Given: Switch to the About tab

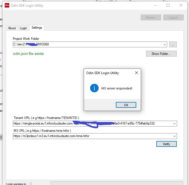Looking at the screenshot, I should (12, 28).
